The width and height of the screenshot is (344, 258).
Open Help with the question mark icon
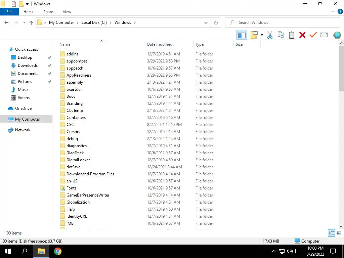(x=340, y=12)
